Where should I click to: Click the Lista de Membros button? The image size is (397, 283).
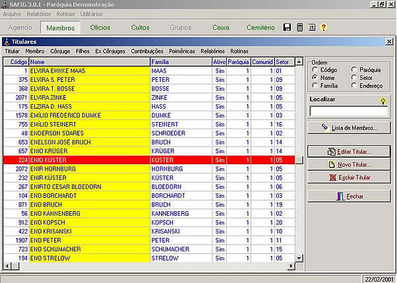click(349, 128)
